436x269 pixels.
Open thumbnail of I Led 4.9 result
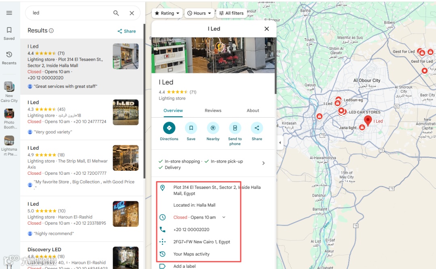[x=126, y=158]
